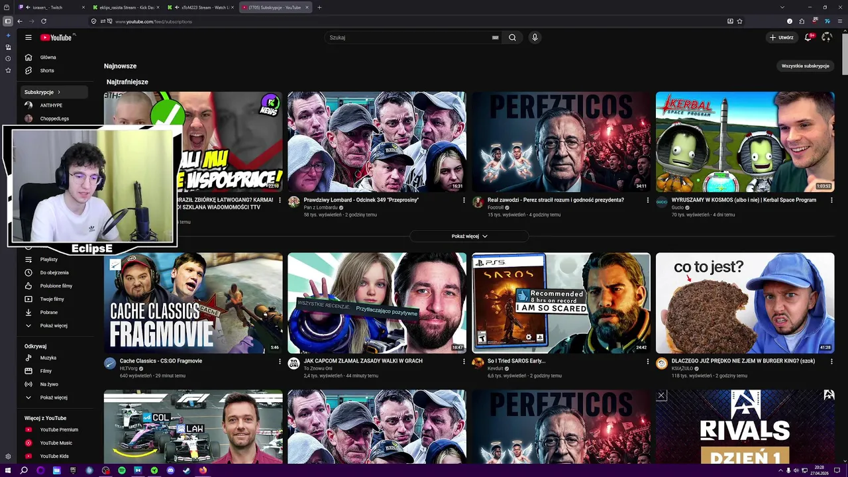Viewport: 848px width, 477px height.
Task: Open ANTIHYPE channel in subscriptions list
Action: [52, 105]
